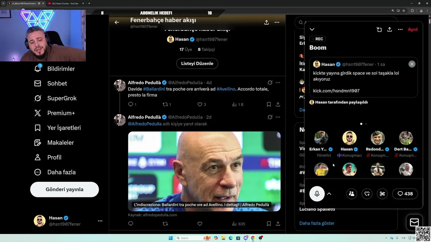Open the 438 comments button
431x242 pixels.
click(405, 194)
